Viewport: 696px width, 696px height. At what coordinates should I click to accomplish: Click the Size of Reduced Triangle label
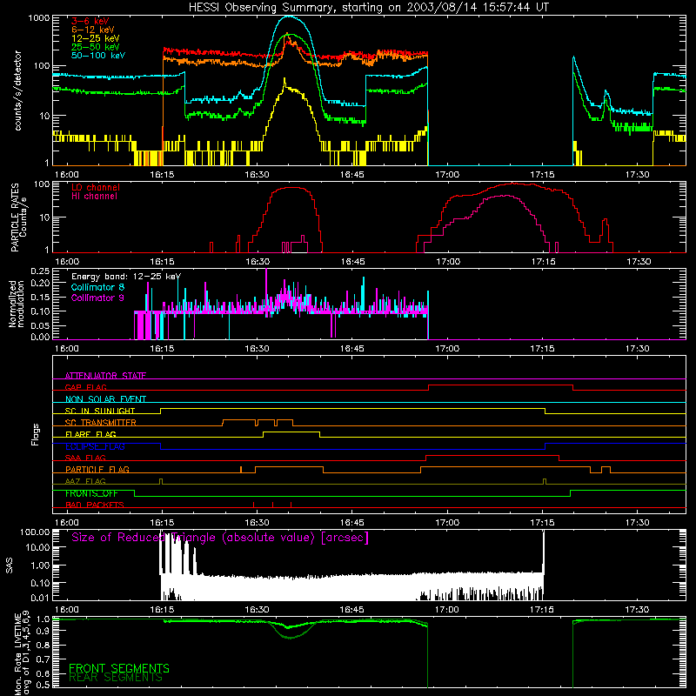(220, 538)
